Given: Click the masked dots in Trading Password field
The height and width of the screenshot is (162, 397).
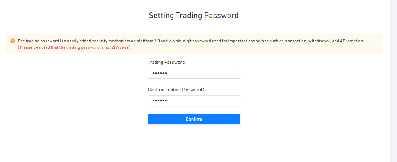Looking at the screenshot, I should tap(160, 73).
